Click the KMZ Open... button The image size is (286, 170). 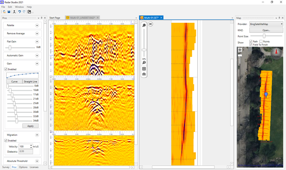(266, 30)
